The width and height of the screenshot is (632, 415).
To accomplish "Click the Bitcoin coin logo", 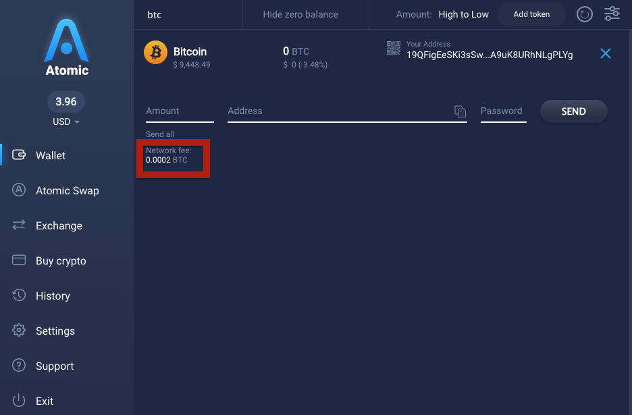I will pyautogui.click(x=155, y=53).
